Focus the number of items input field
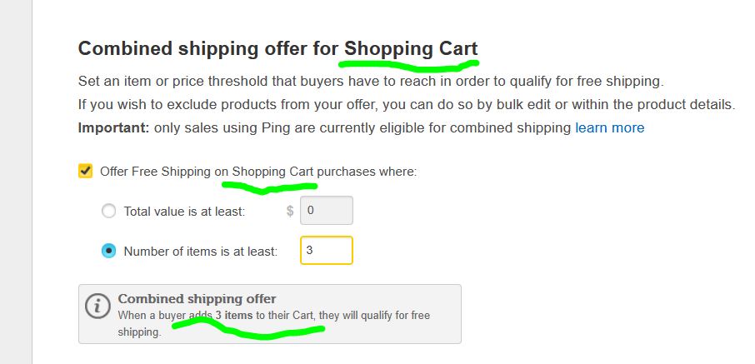Screen dimensions: 755x364 click(x=326, y=250)
